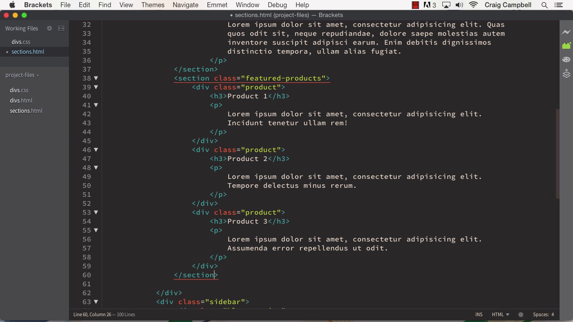
Task: Open the AirPlay display menu icon
Action: click(x=446, y=5)
